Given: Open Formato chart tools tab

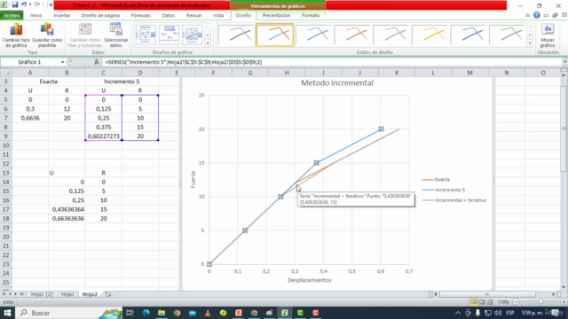Looking at the screenshot, I should pos(311,16).
